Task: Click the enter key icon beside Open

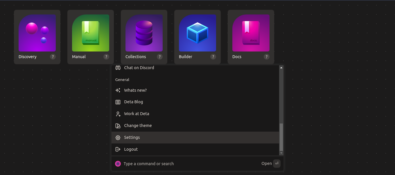Action: point(277,163)
